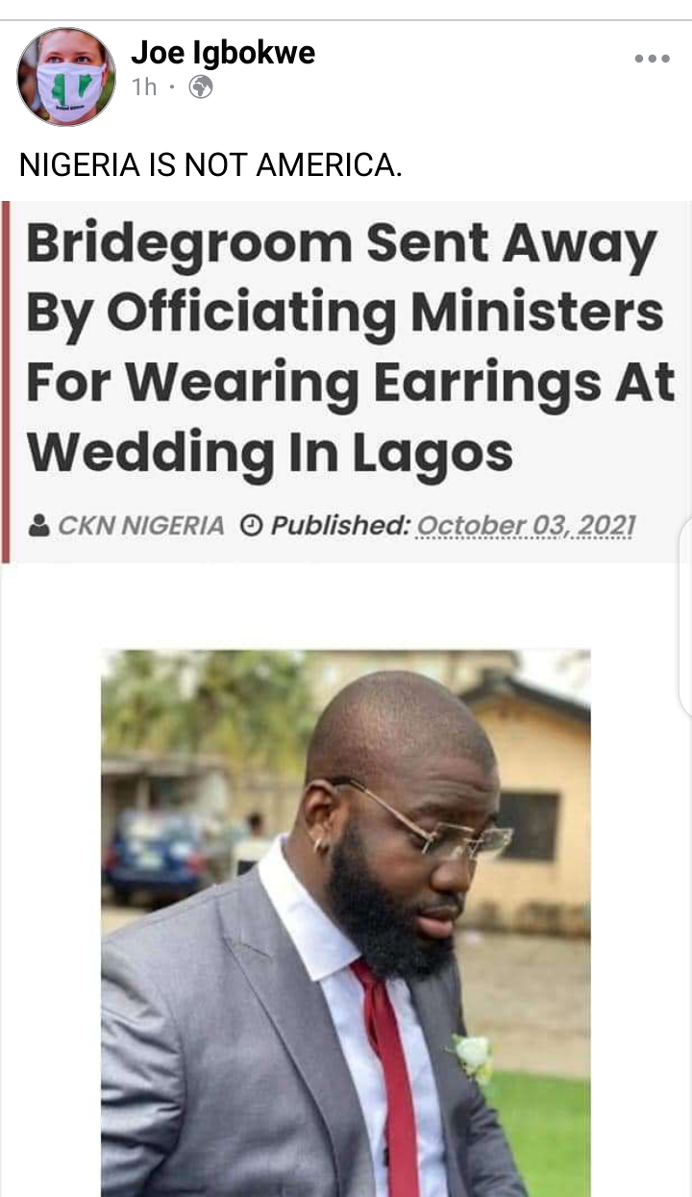Open the three-dot post options menu

[x=652, y=59]
